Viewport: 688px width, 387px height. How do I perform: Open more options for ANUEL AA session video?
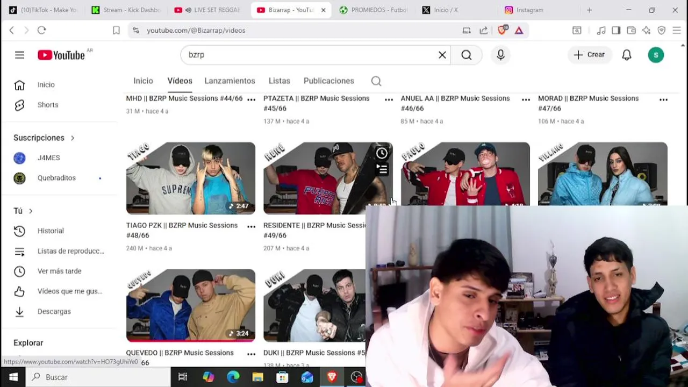[x=526, y=99]
